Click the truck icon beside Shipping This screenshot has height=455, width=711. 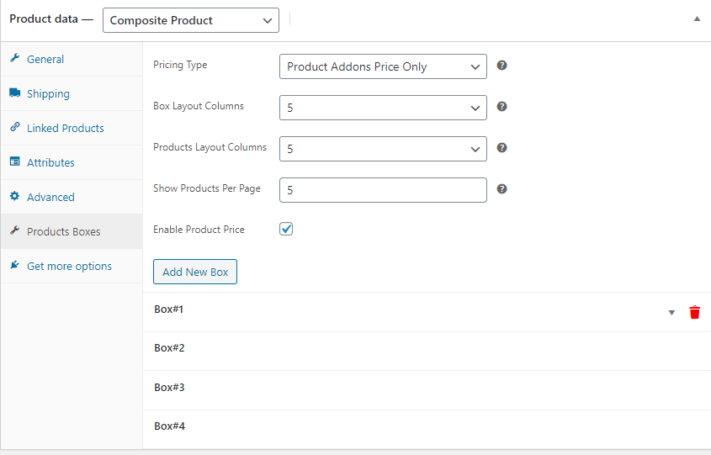pos(15,93)
